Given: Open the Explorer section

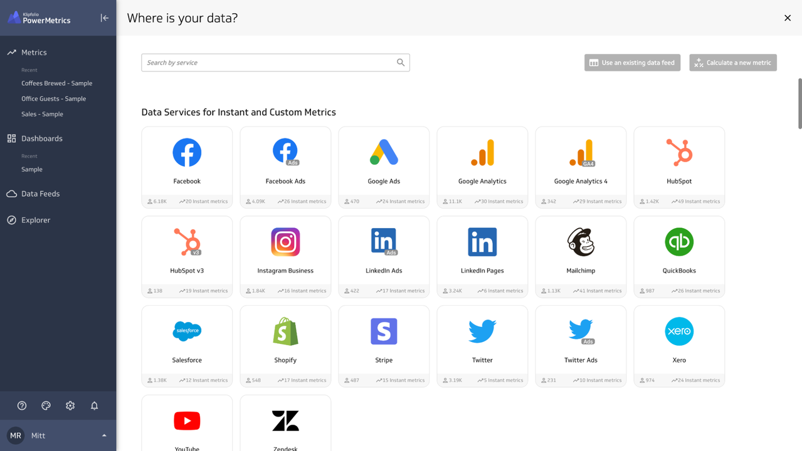Looking at the screenshot, I should pyautogui.click(x=34, y=220).
